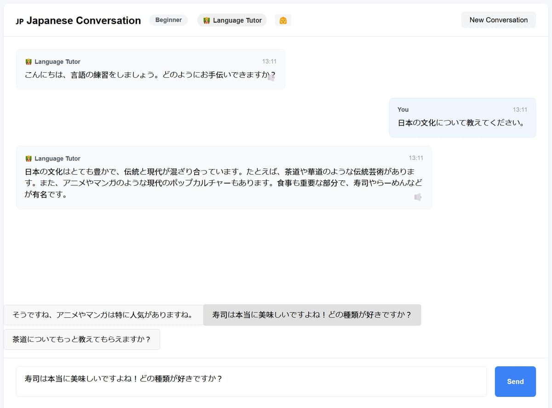Click the tutor avatar icon in first message
The height and width of the screenshot is (408, 552).
pos(29,62)
